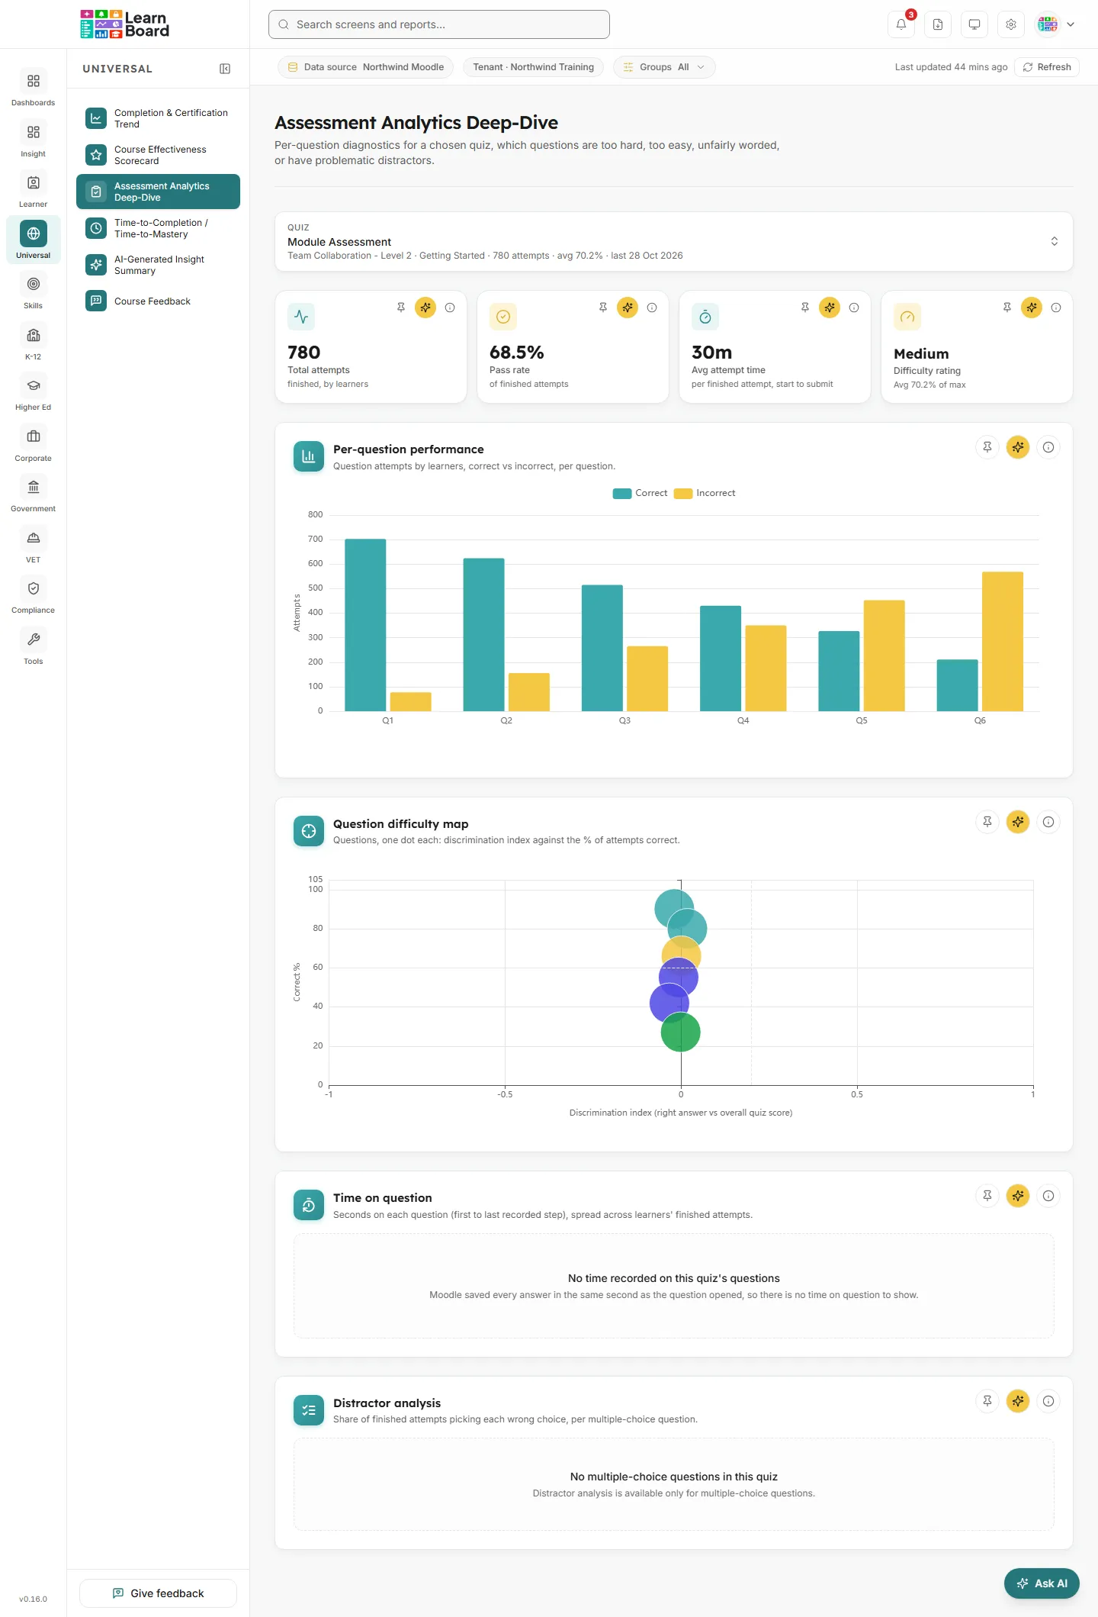The width and height of the screenshot is (1098, 1617).
Task: Go to Dashboards in the left rail
Action: tap(33, 88)
